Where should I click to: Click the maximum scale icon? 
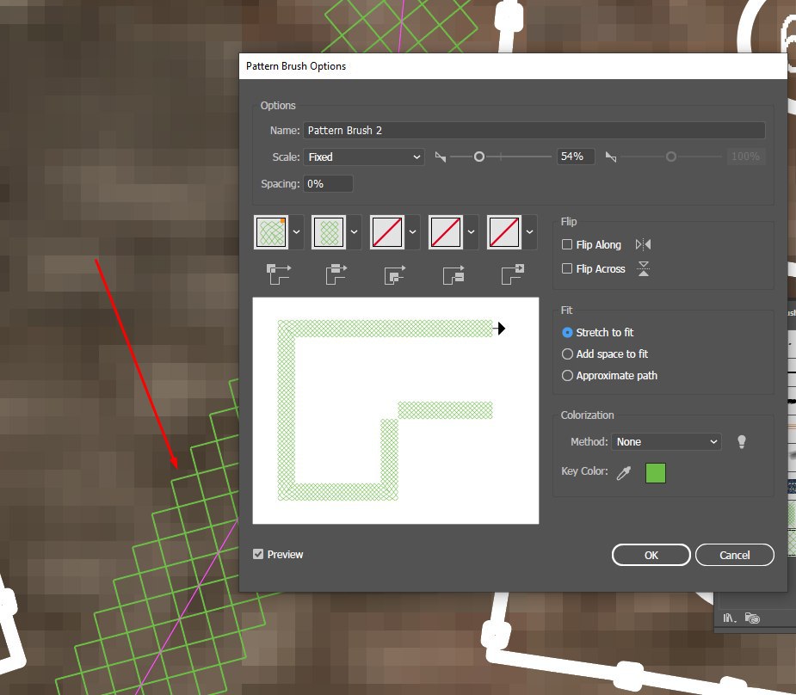coord(611,157)
